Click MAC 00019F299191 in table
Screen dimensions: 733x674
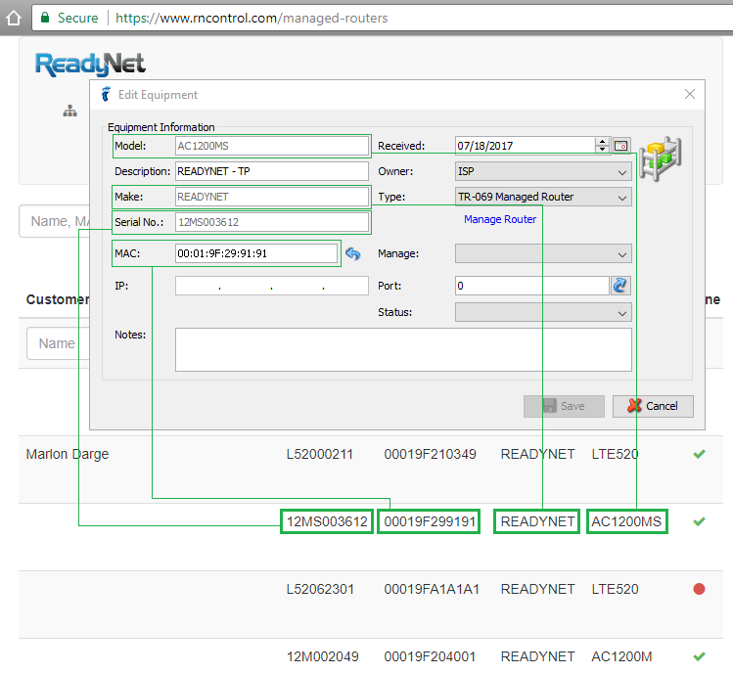coord(430,521)
